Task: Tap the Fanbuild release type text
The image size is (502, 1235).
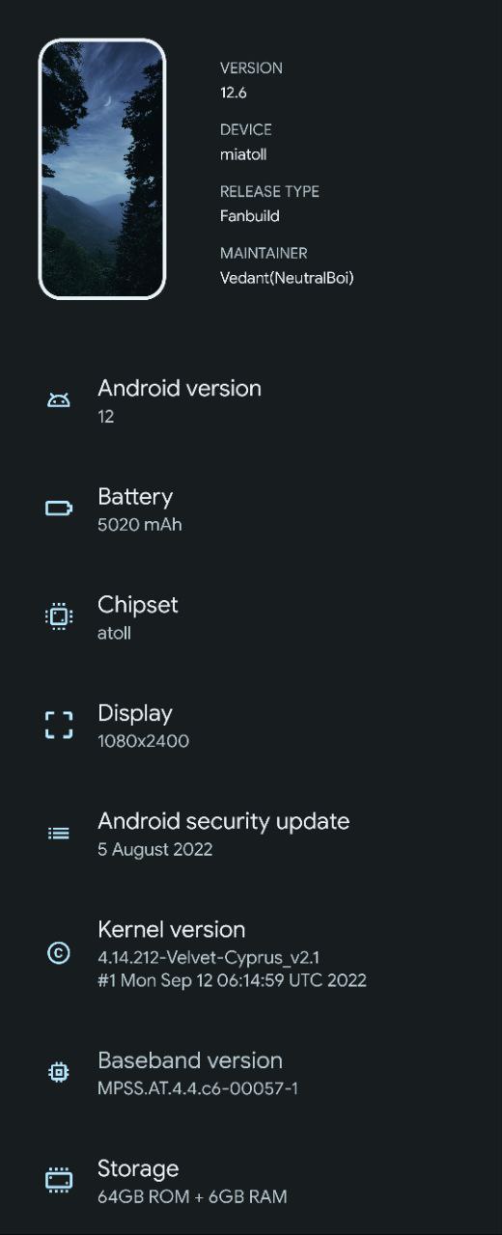Action: tap(249, 216)
